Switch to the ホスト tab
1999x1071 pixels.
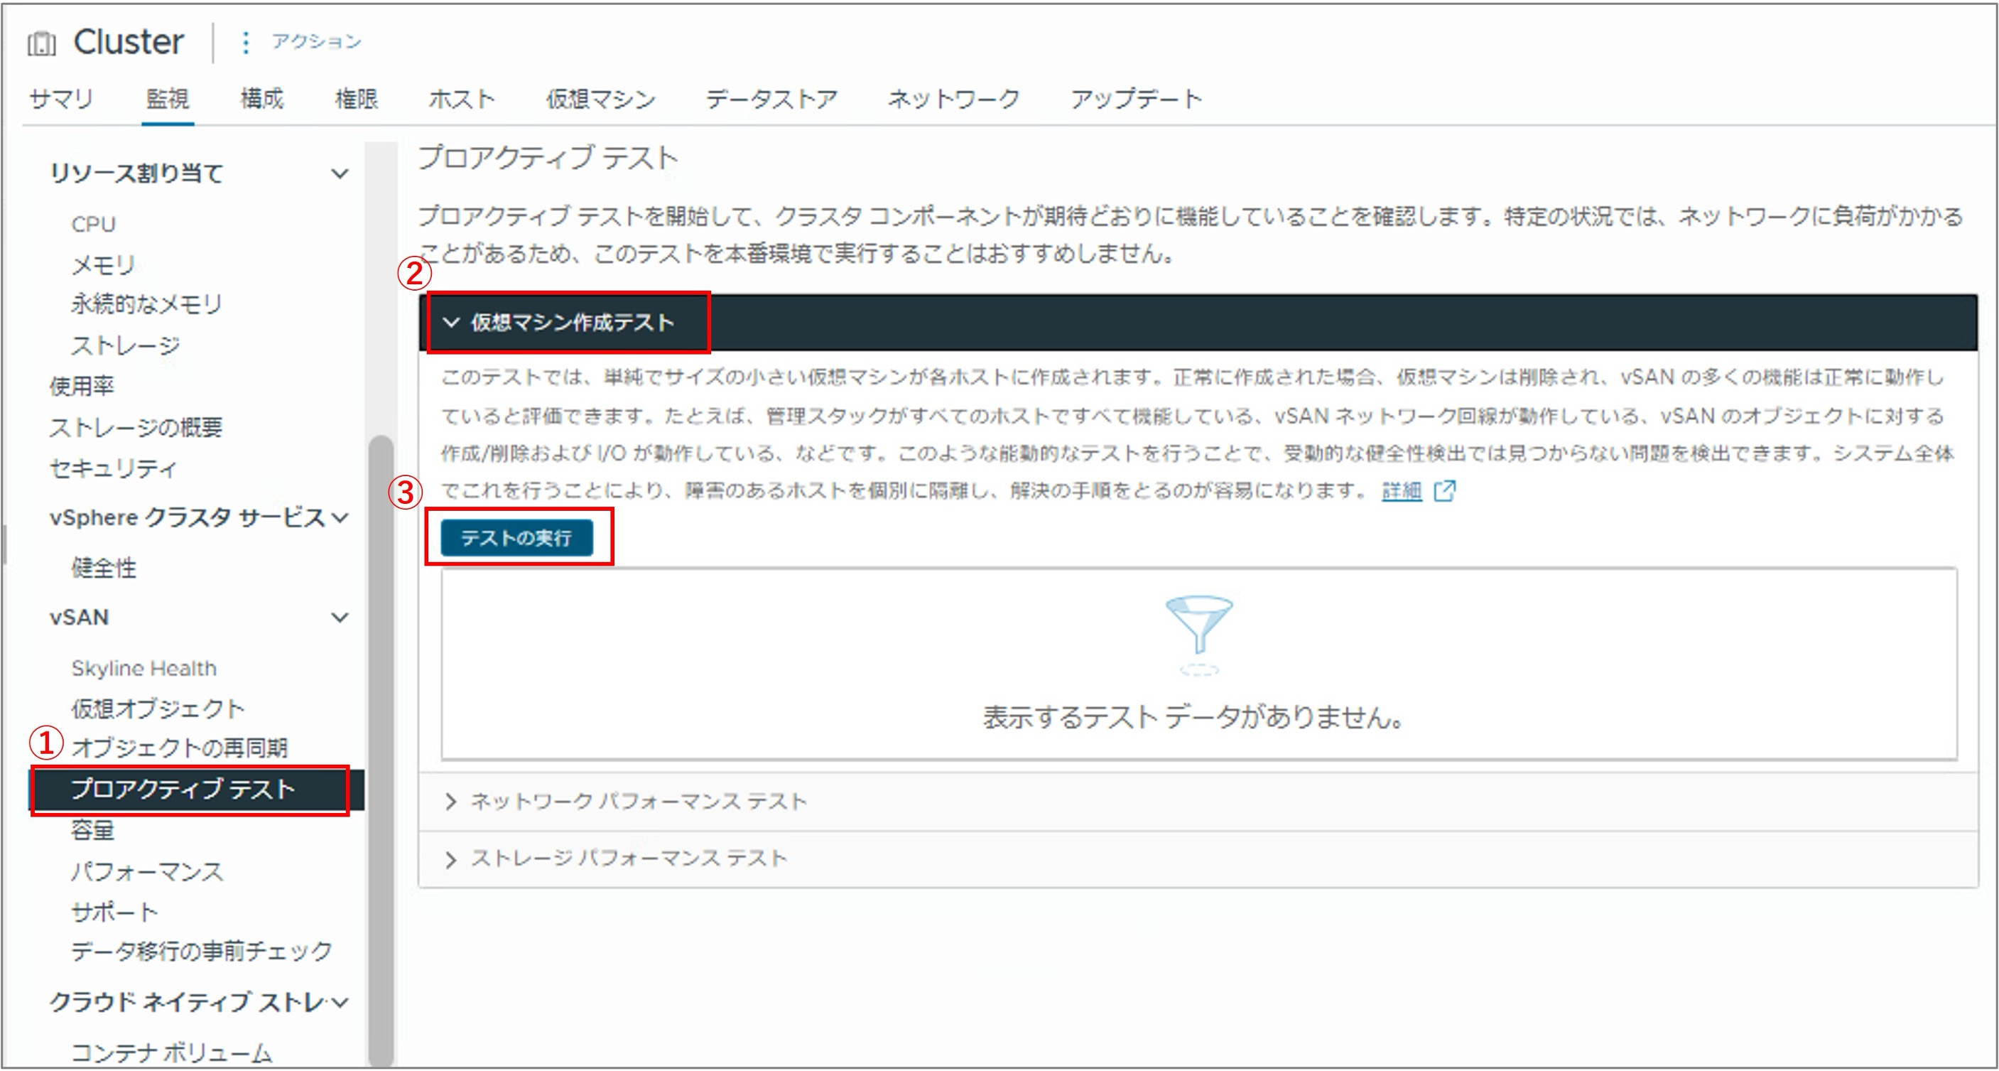tap(462, 99)
